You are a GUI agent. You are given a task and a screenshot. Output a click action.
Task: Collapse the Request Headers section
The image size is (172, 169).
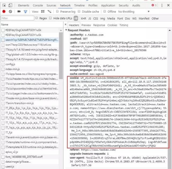click(x=66, y=30)
